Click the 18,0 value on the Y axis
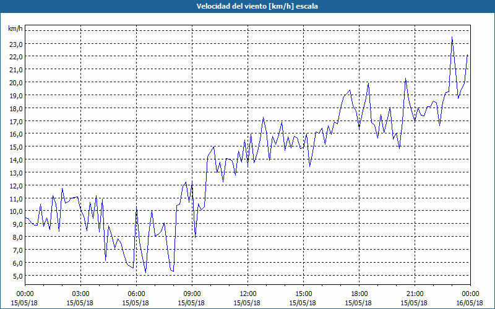Viewport: 495px width, 309px height. (x=16, y=109)
